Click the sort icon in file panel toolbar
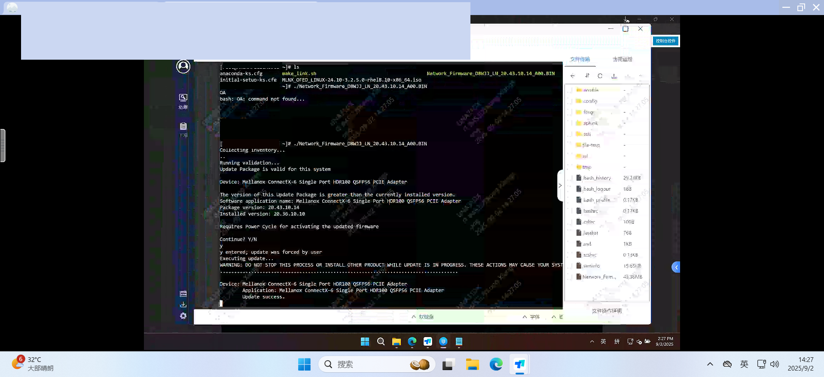This screenshot has height=377, width=824. click(x=587, y=76)
